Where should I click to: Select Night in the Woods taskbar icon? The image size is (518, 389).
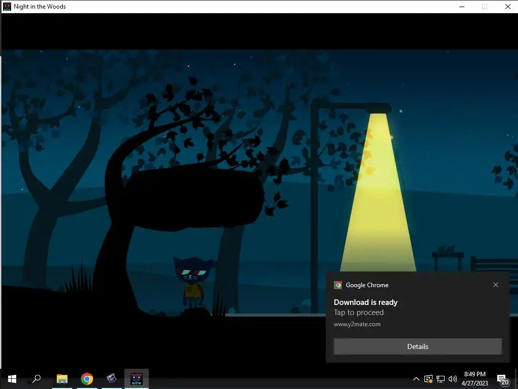click(137, 379)
